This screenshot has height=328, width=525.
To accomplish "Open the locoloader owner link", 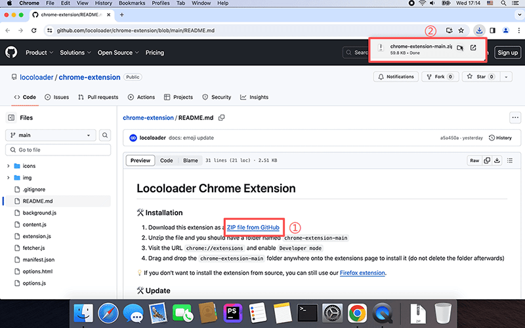I will click(37, 77).
